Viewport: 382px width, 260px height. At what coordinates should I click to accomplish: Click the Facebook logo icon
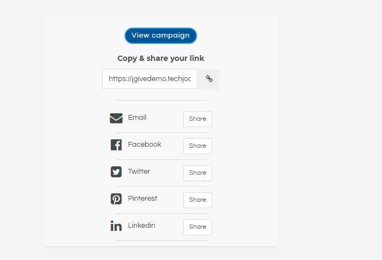click(x=116, y=145)
